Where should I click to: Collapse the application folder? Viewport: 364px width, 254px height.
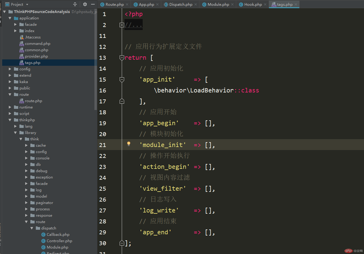coord(10,18)
